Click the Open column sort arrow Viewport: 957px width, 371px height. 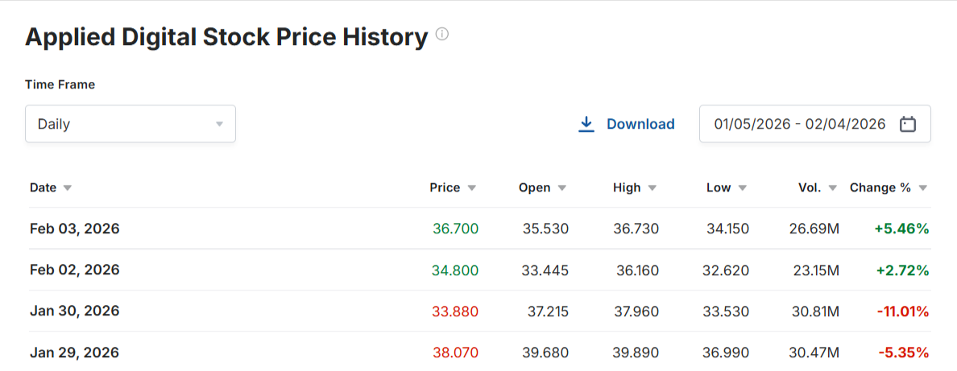click(x=562, y=188)
